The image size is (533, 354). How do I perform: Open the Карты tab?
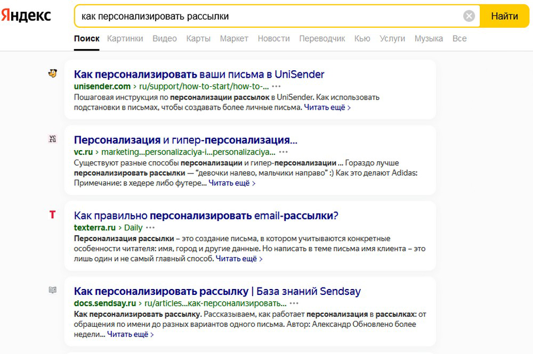(x=198, y=39)
